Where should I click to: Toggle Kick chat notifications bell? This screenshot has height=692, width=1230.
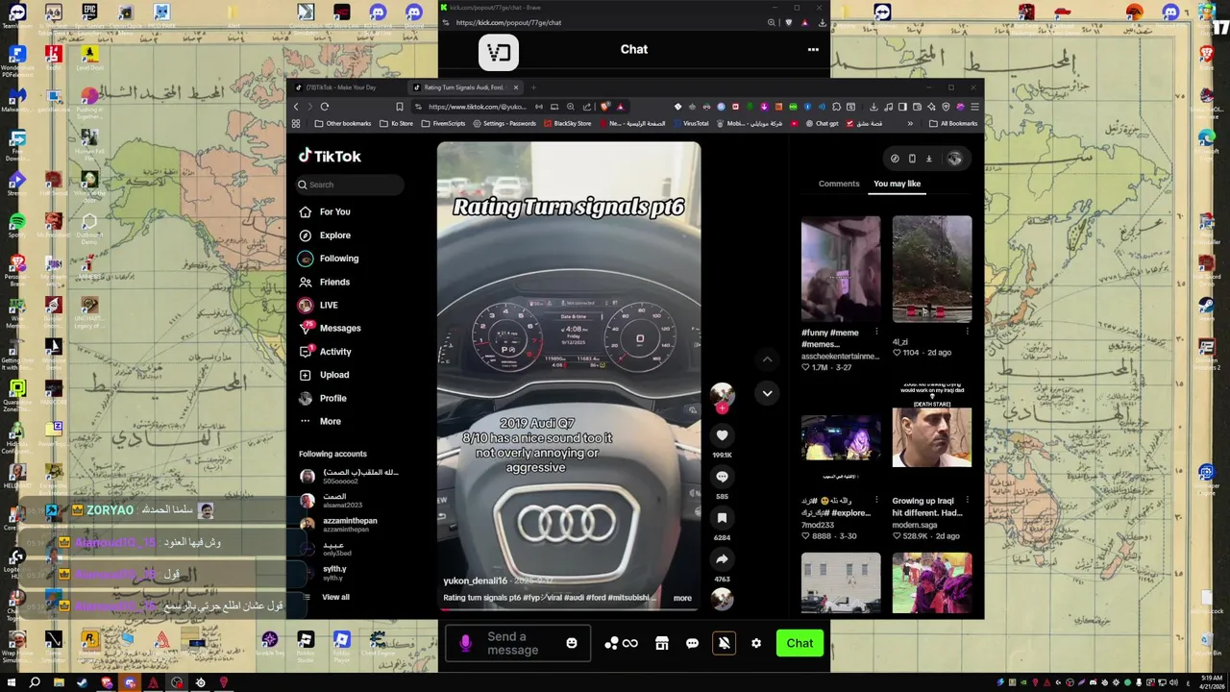coord(724,643)
